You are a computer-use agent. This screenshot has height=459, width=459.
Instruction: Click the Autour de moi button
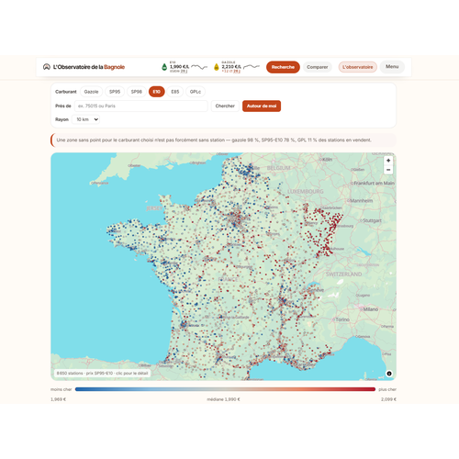click(x=262, y=106)
